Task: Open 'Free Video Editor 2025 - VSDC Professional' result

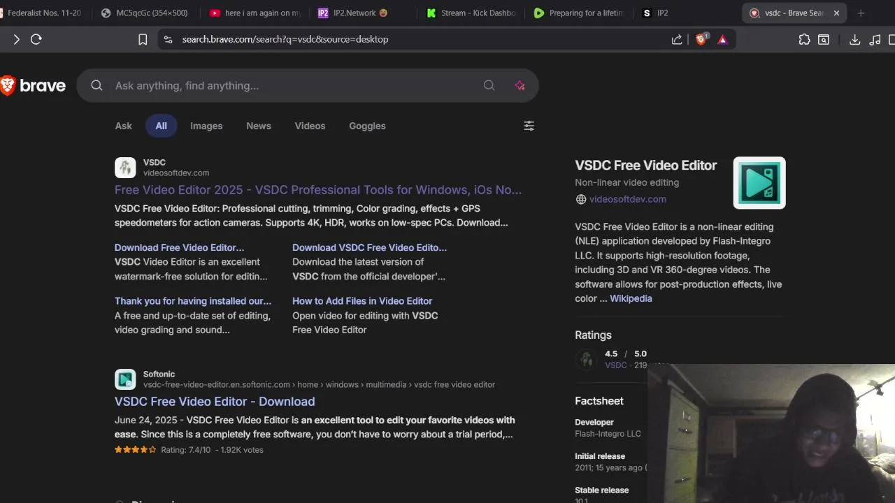Action: (x=318, y=190)
